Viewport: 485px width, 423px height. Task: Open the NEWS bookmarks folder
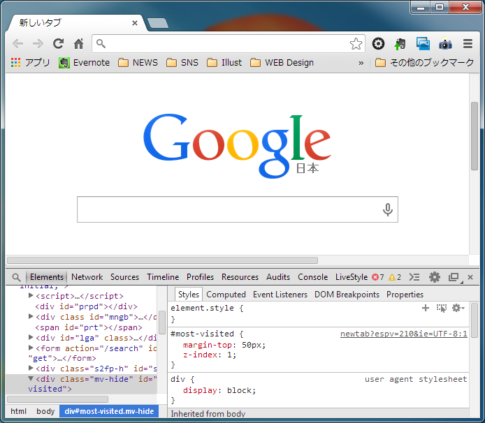(138, 63)
